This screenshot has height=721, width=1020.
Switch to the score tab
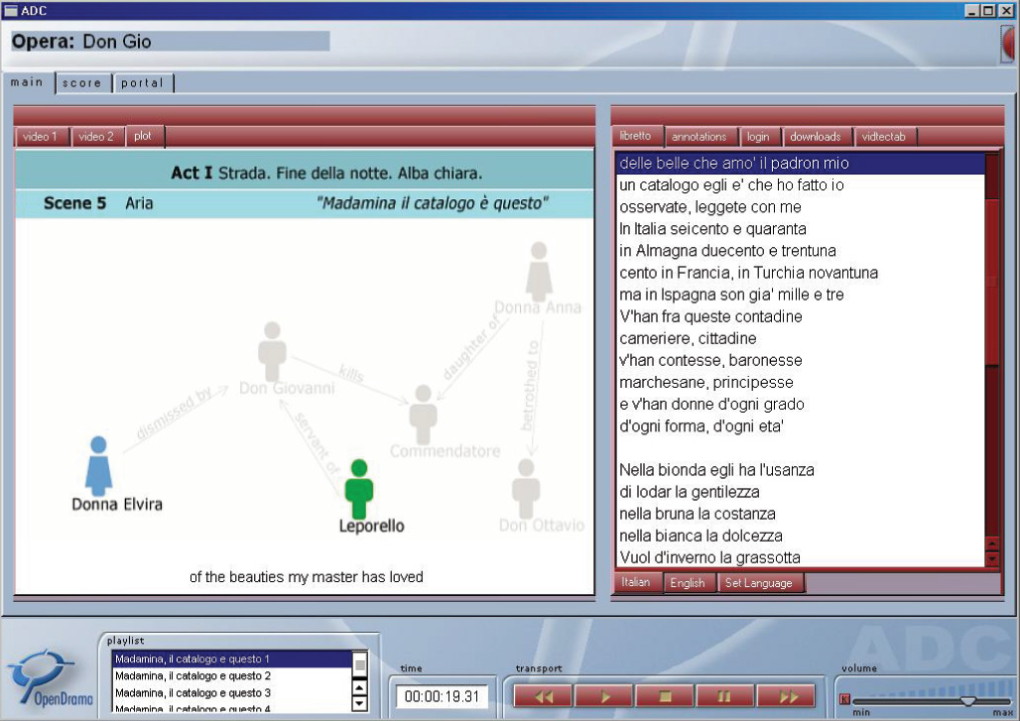[82, 83]
